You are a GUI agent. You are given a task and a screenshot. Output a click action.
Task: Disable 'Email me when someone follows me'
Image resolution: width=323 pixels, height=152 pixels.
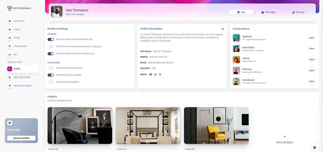click(51, 39)
